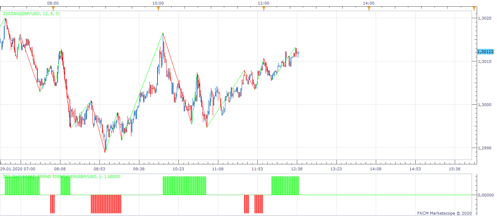This screenshot has height=216, width=497.
Task: Click the orange marker under 14:00
Action: click(x=369, y=8)
